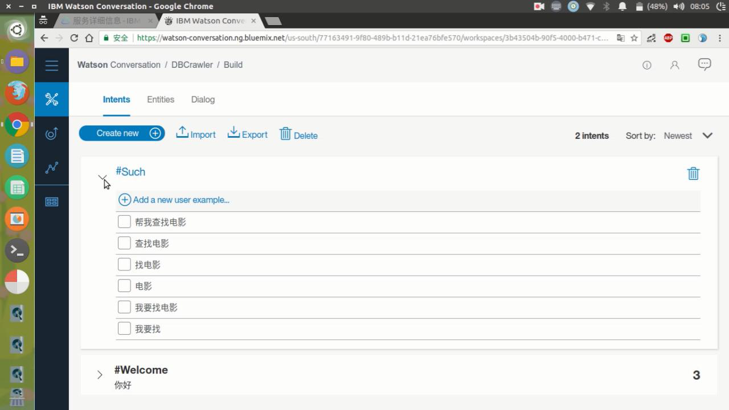729x410 pixels.
Task: Check the box for 我要找
Action: pyautogui.click(x=124, y=329)
